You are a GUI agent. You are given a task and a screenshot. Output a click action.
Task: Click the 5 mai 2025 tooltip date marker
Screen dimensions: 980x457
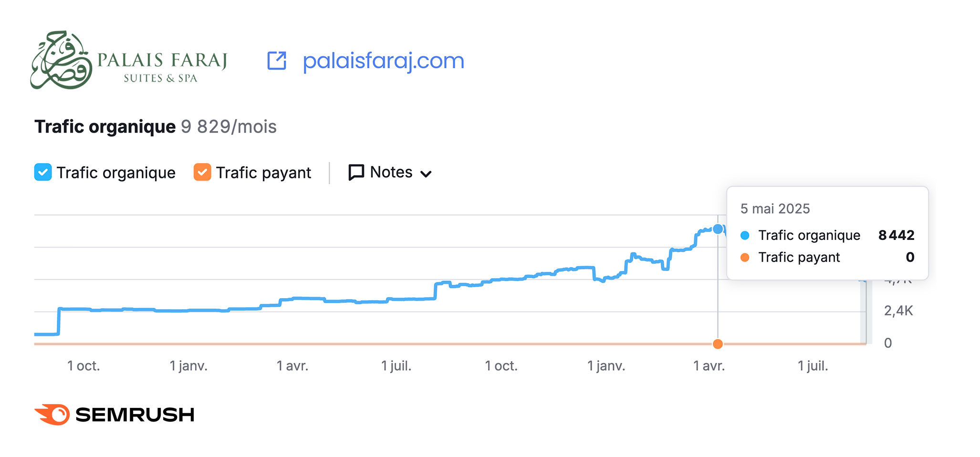pos(775,208)
